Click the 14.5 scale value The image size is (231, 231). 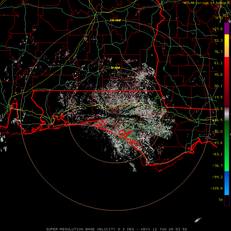coord(218,97)
